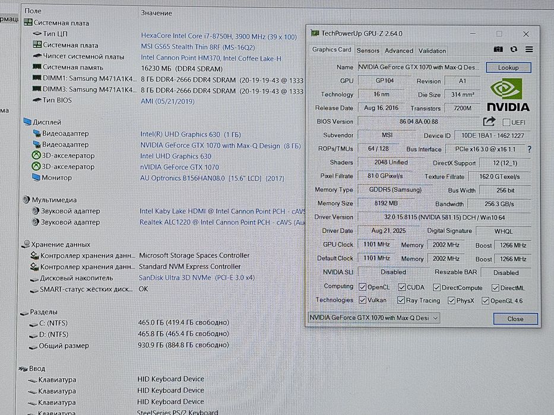
Task: Switch to the Graphics Card tab
Action: (x=331, y=50)
